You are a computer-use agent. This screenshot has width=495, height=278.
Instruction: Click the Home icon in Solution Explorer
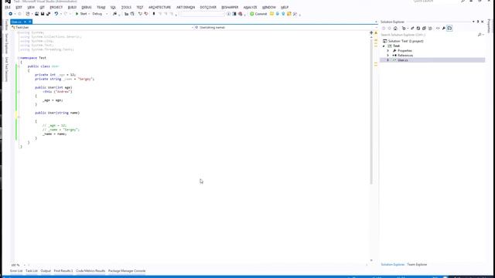[x=395, y=29]
